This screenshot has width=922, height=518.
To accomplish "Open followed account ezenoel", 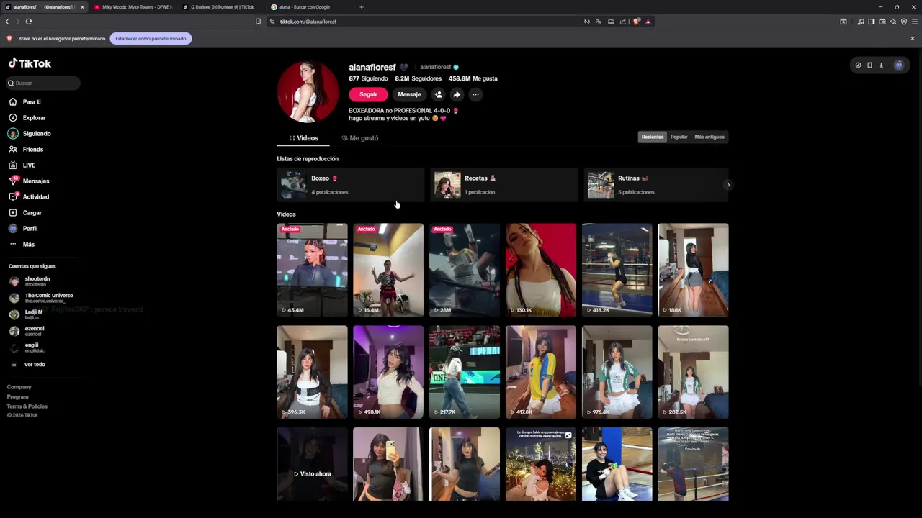I will pos(27,331).
